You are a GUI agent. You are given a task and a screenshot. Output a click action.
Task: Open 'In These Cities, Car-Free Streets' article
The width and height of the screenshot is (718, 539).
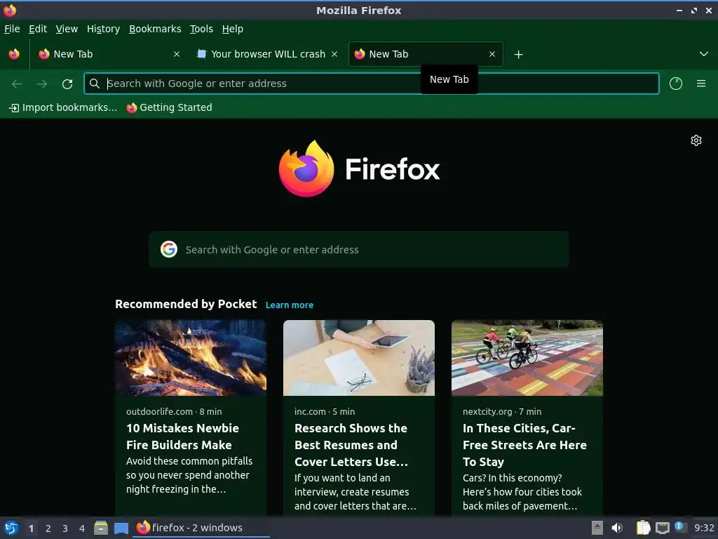[x=524, y=444]
